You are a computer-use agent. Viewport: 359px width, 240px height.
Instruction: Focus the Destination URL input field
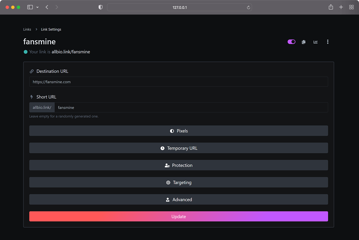[x=179, y=82]
